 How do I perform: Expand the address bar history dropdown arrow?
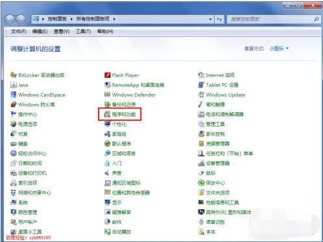pyautogui.click(x=210, y=19)
